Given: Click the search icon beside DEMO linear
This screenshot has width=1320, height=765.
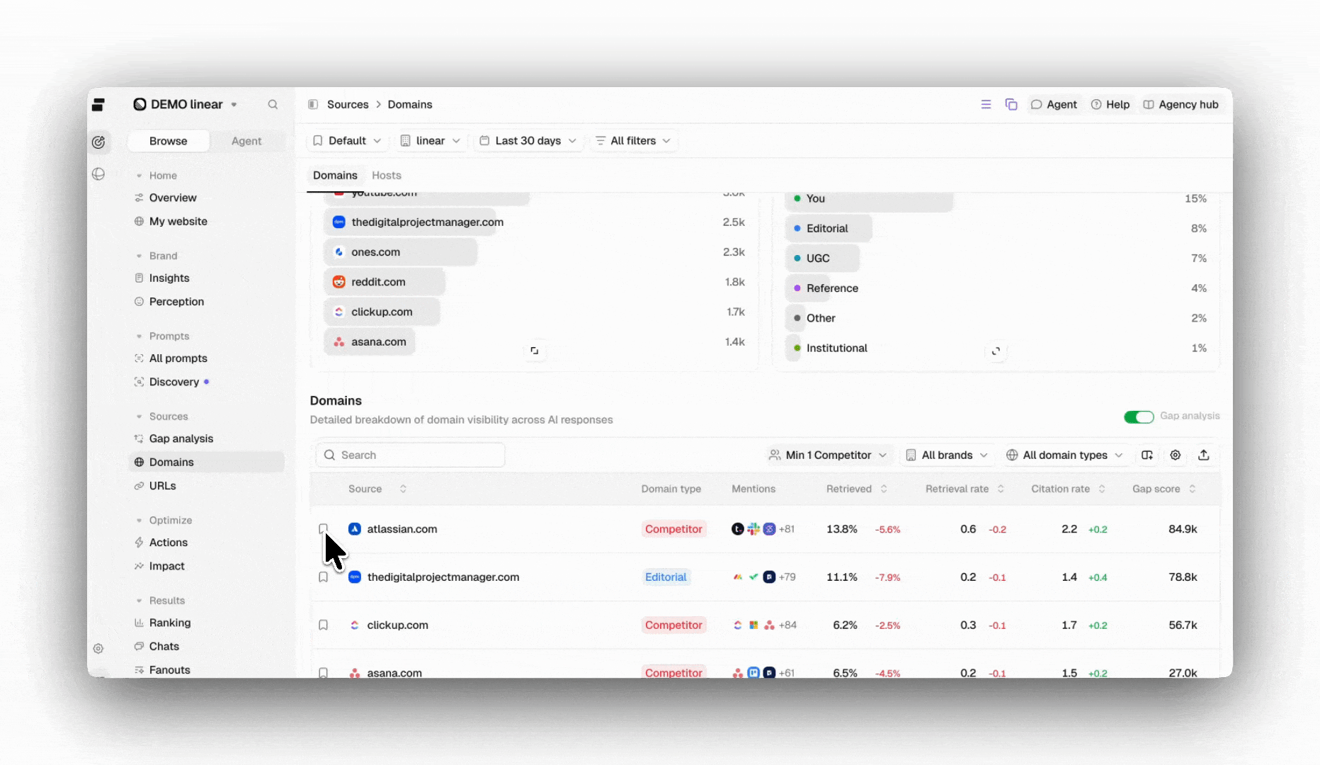Looking at the screenshot, I should 273,104.
